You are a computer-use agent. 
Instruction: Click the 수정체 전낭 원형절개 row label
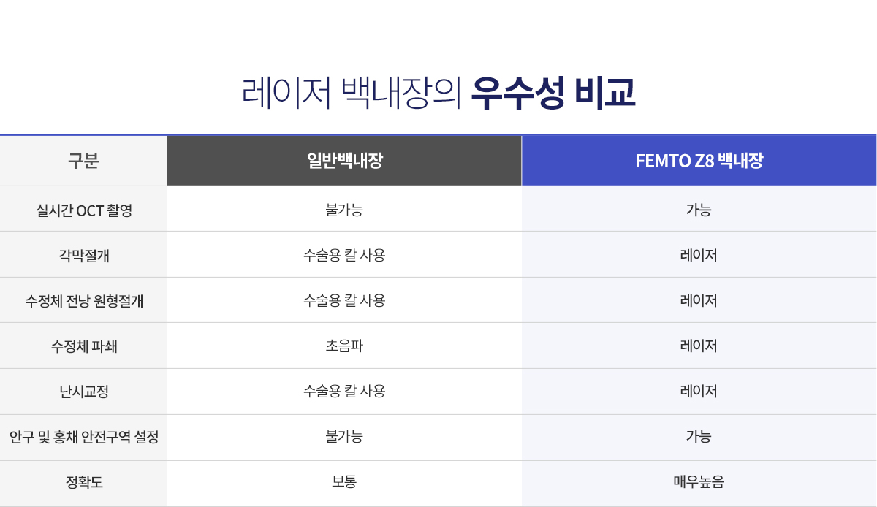83,300
